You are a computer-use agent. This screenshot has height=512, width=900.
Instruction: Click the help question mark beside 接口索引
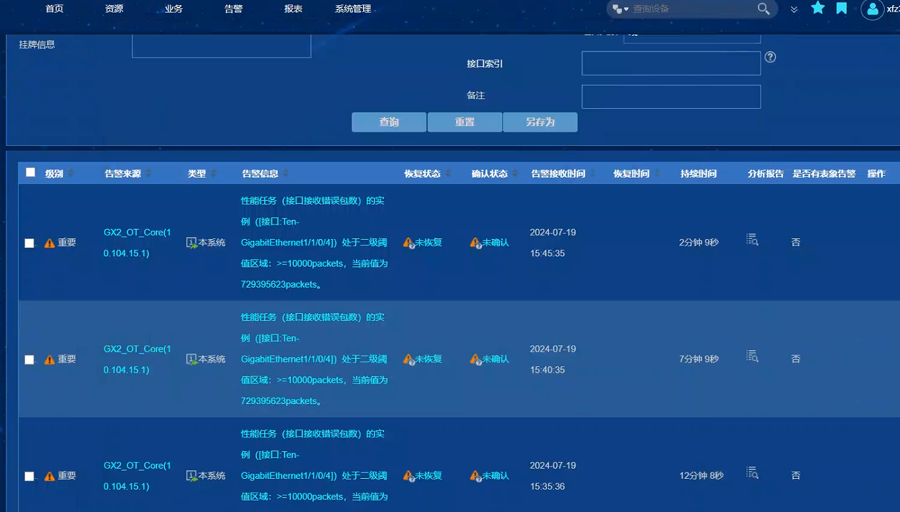point(770,57)
